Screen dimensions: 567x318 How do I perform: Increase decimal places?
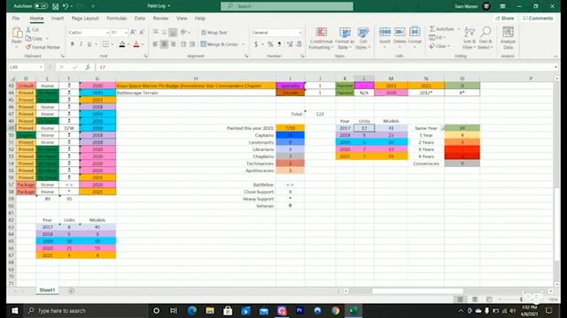pyautogui.click(x=290, y=44)
